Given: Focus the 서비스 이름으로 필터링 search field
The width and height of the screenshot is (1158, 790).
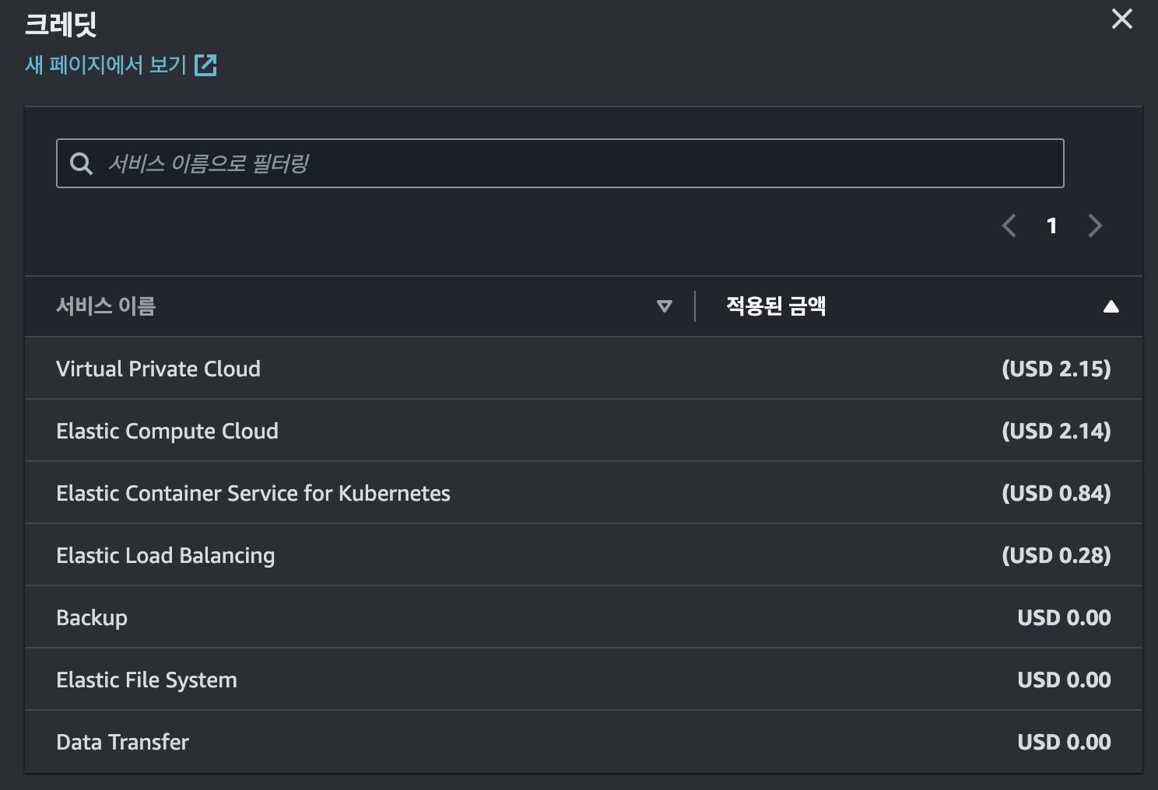Looking at the screenshot, I should click(560, 163).
